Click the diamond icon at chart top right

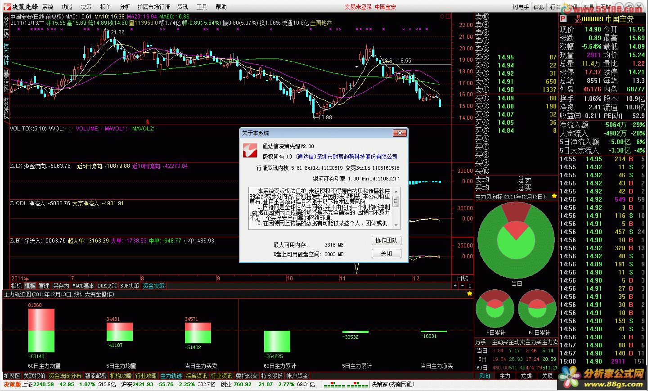(442, 17)
